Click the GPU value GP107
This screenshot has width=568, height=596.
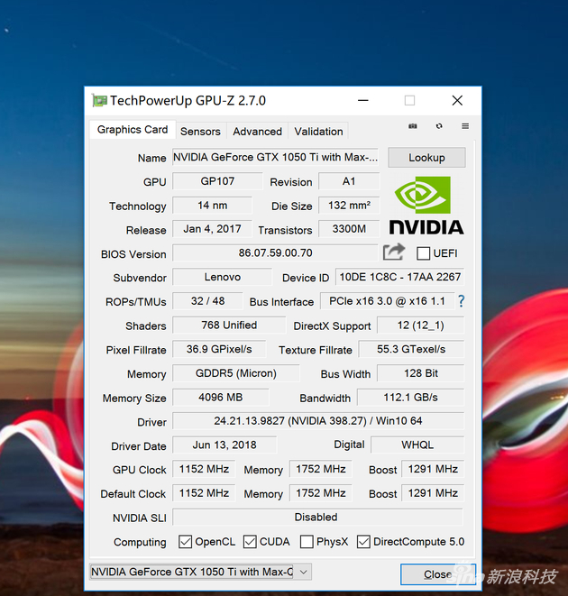[x=217, y=181]
